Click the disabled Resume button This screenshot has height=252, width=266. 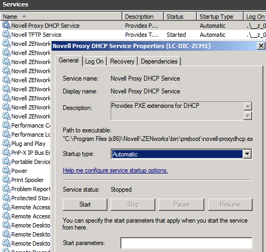tap(230, 204)
